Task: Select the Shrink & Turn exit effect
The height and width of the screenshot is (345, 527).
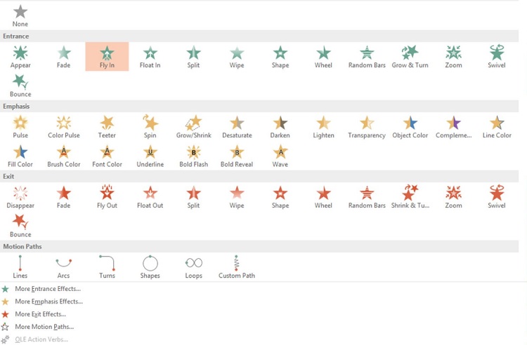Action: pos(410,196)
